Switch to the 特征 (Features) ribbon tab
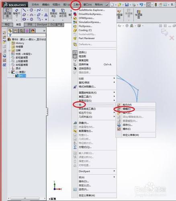The height and width of the screenshot is (201, 176). 7,25
